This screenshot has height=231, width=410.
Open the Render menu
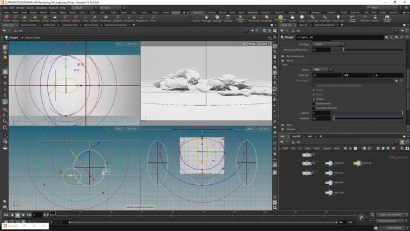click(20, 8)
